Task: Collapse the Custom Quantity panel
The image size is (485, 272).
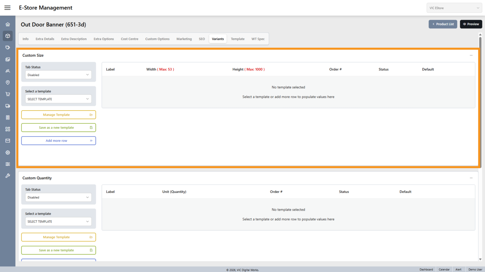Action: coord(471,178)
